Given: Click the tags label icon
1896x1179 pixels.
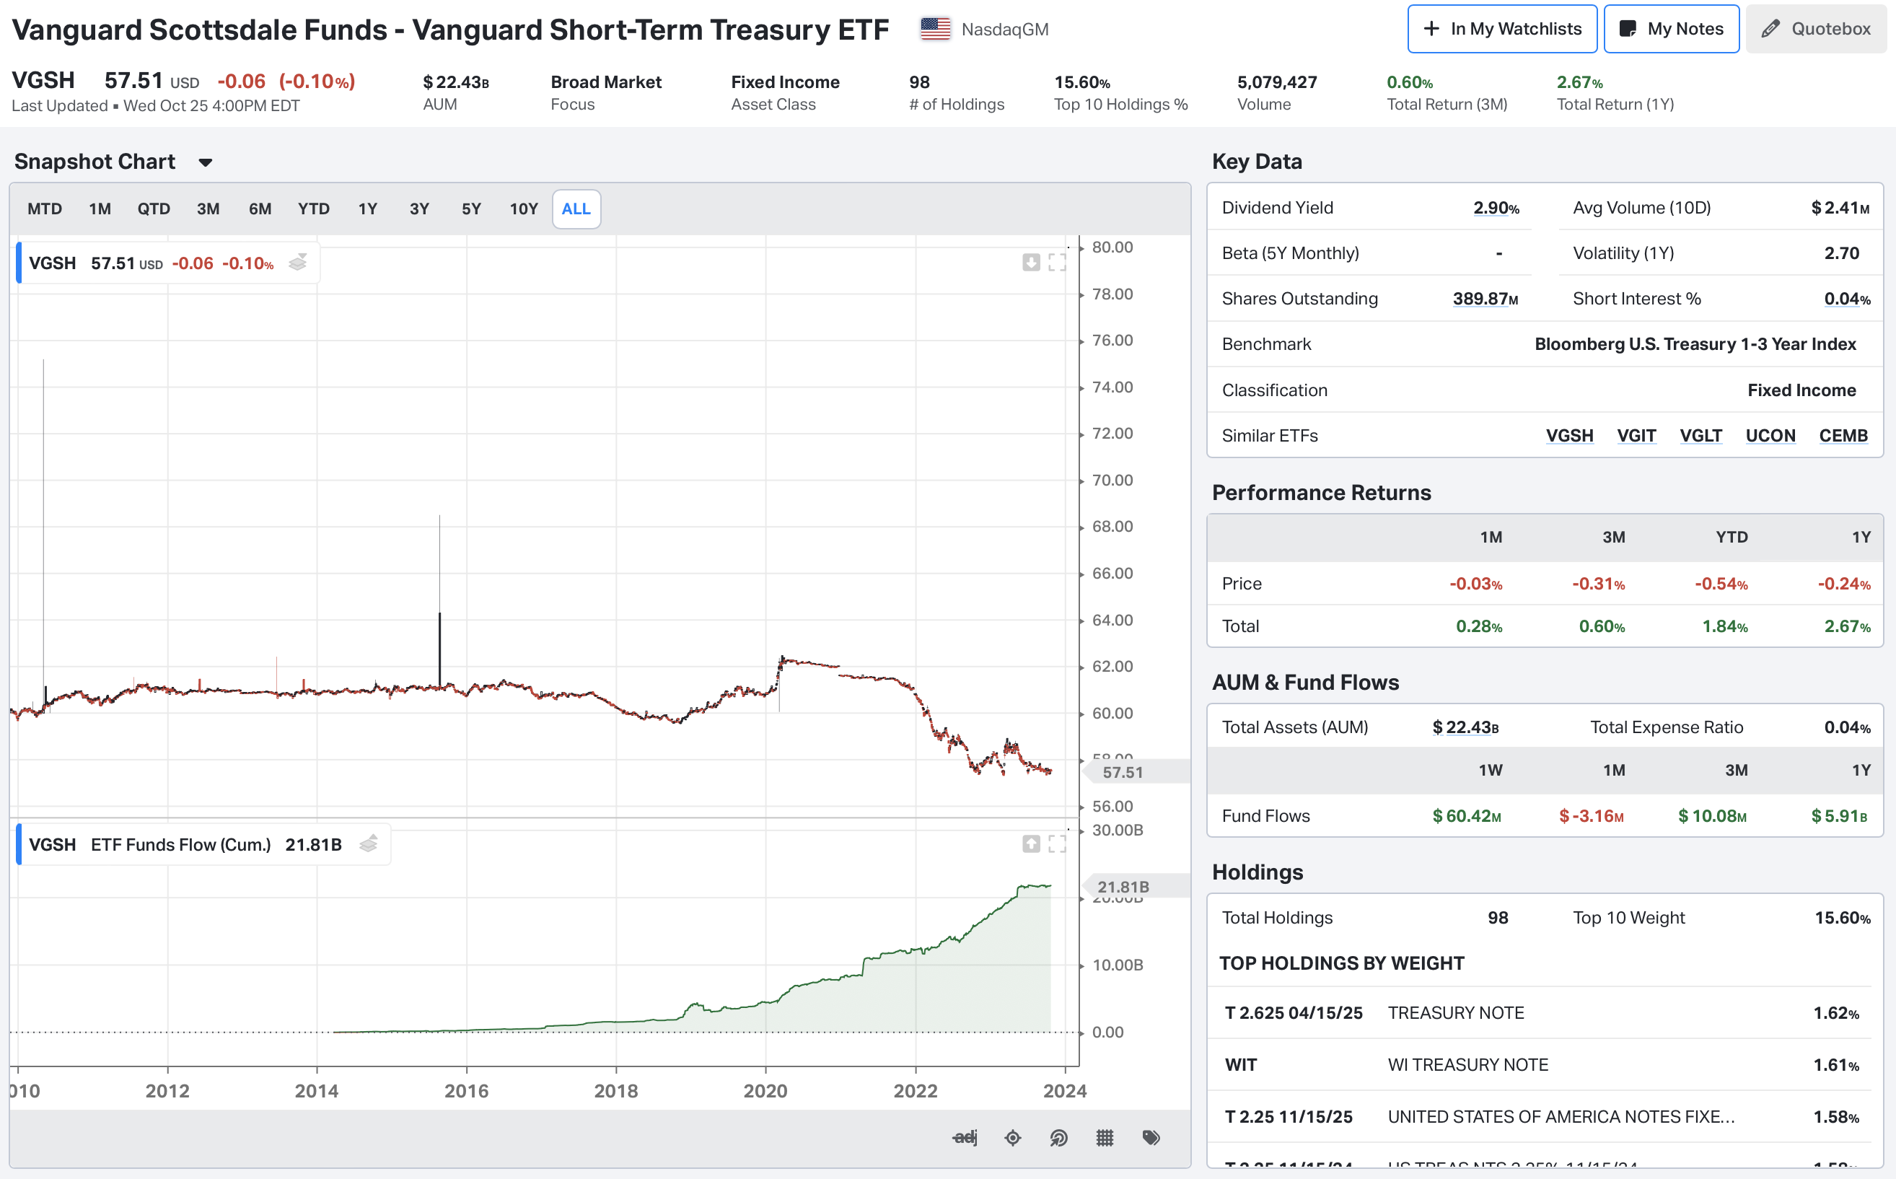Looking at the screenshot, I should pos(1151,1138).
